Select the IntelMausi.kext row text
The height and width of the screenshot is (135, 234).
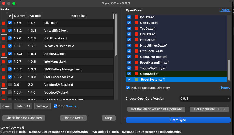pyautogui.click(x=55, y=62)
